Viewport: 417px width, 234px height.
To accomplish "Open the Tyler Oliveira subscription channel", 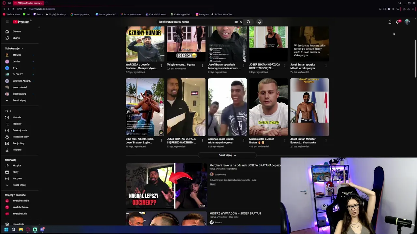I will tap(20, 94).
